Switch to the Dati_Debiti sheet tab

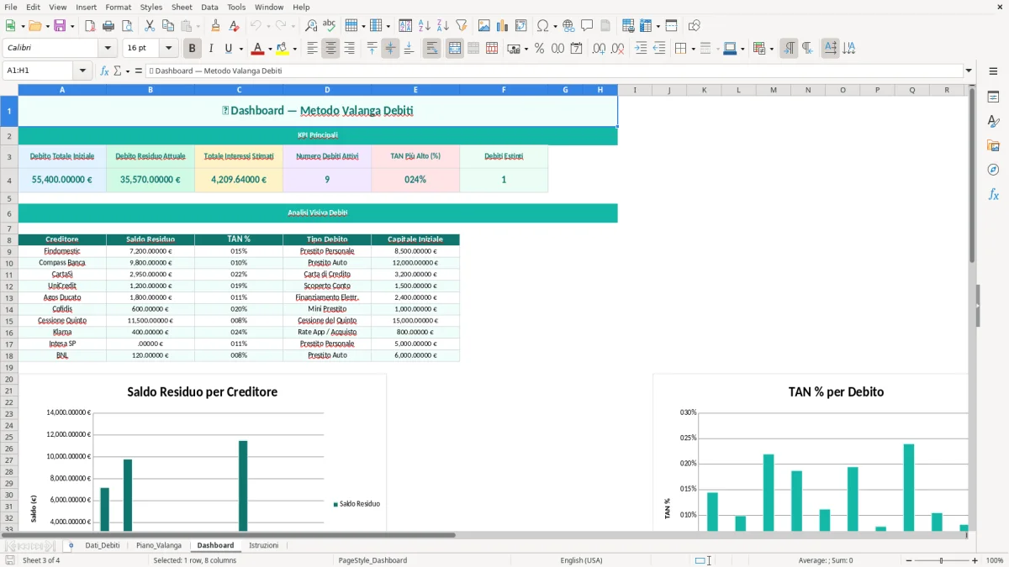pyautogui.click(x=103, y=545)
